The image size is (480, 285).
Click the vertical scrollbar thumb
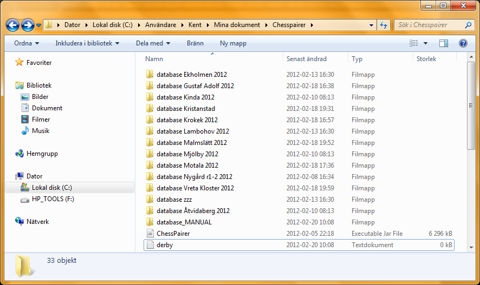(471, 105)
